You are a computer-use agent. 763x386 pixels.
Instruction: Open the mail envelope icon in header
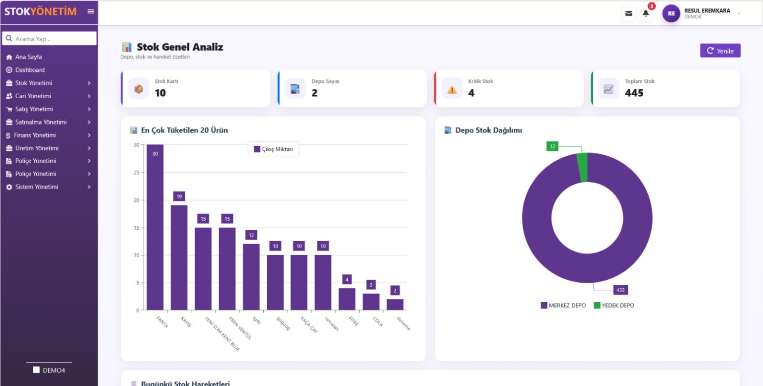(628, 13)
